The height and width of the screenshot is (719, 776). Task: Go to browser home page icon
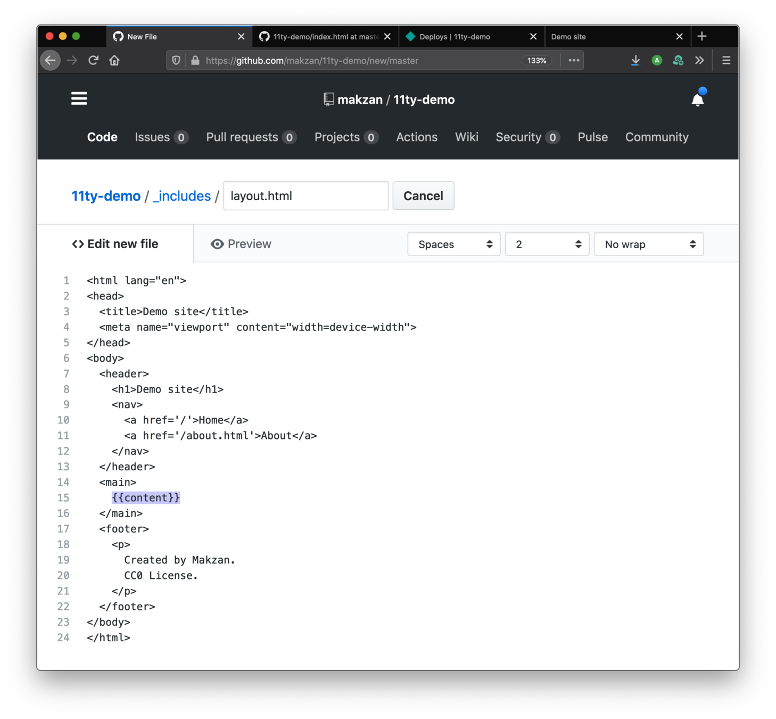click(114, 60)
